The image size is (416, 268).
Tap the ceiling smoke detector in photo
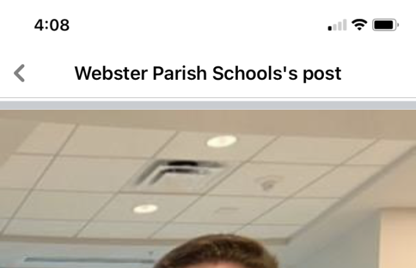click(x=268, y=183)
